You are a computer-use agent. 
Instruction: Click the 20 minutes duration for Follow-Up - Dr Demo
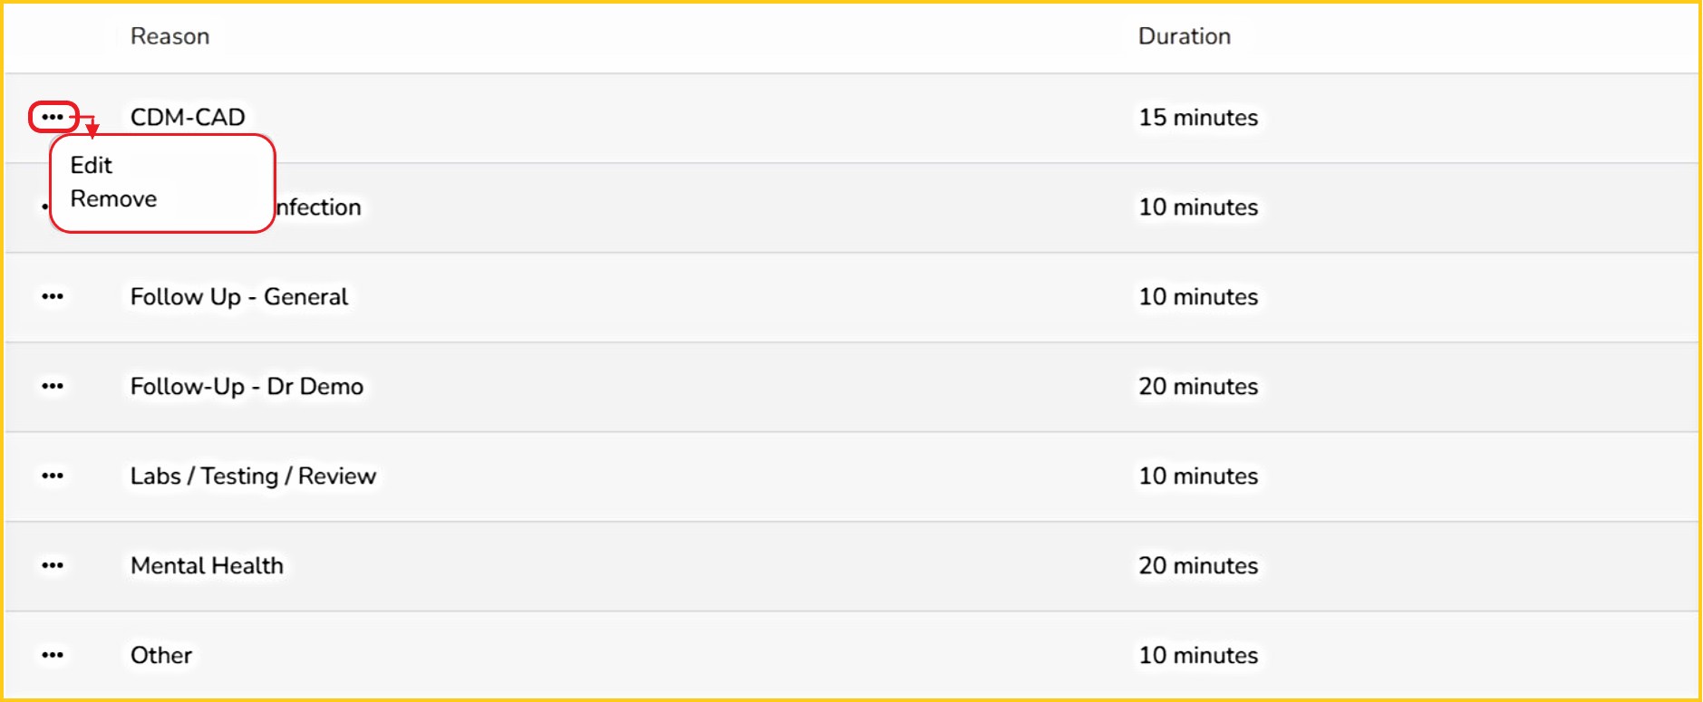click(x=1197, y=386)
